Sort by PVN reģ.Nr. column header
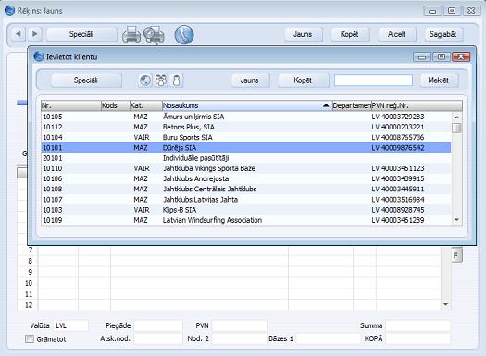This screenshot has width=486, height=356. click(417, 105)
